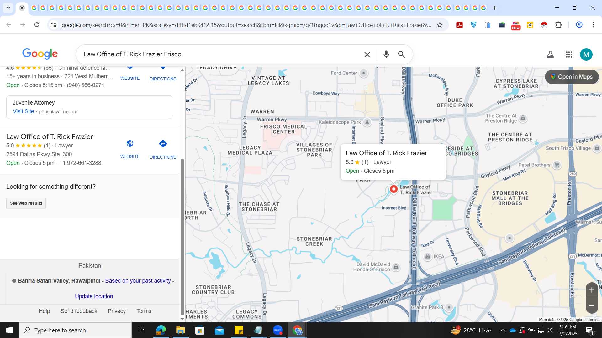Open the notification center
602x338 pixels.
pos(589,330)
